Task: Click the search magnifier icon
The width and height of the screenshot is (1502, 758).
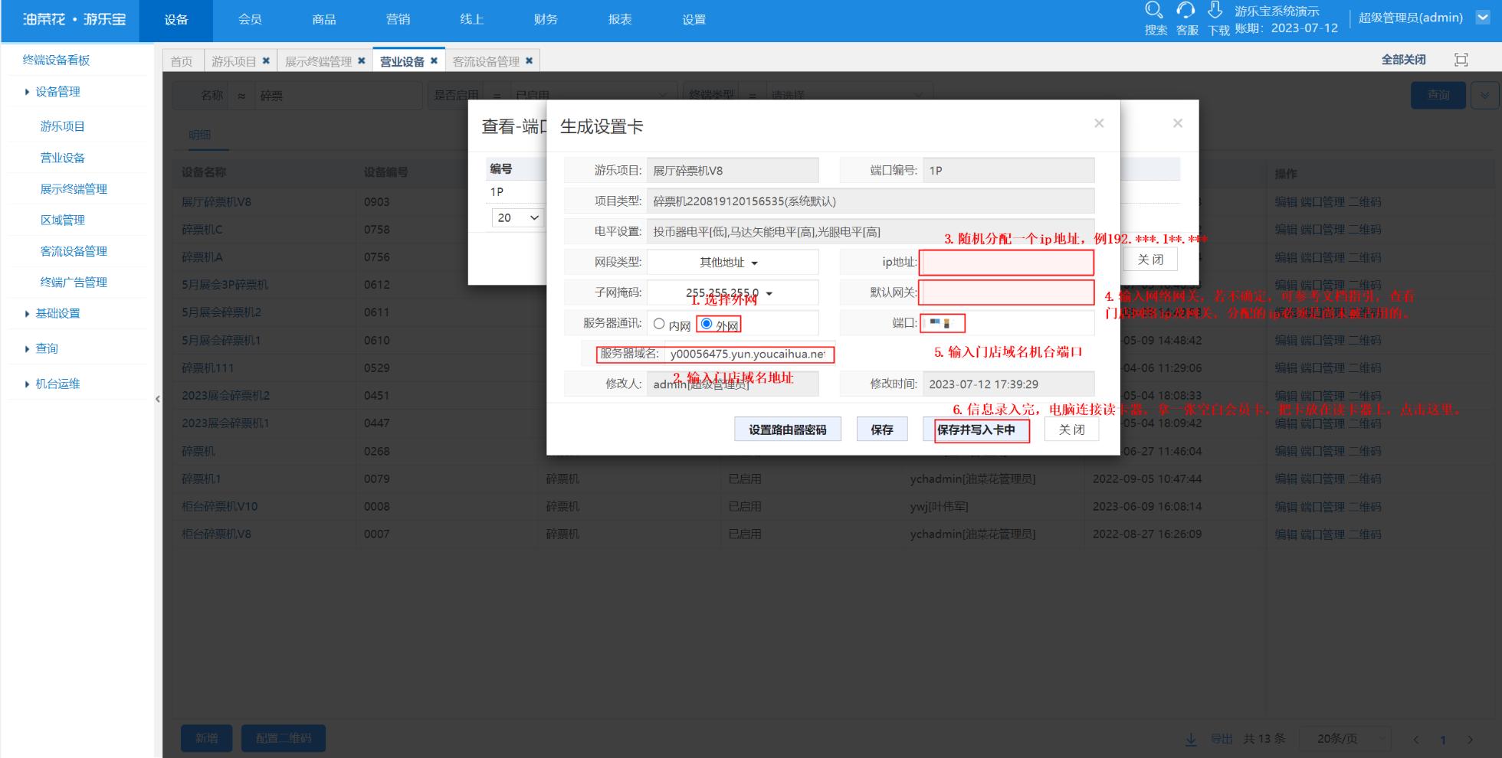Action: (x=1153, y=11)
